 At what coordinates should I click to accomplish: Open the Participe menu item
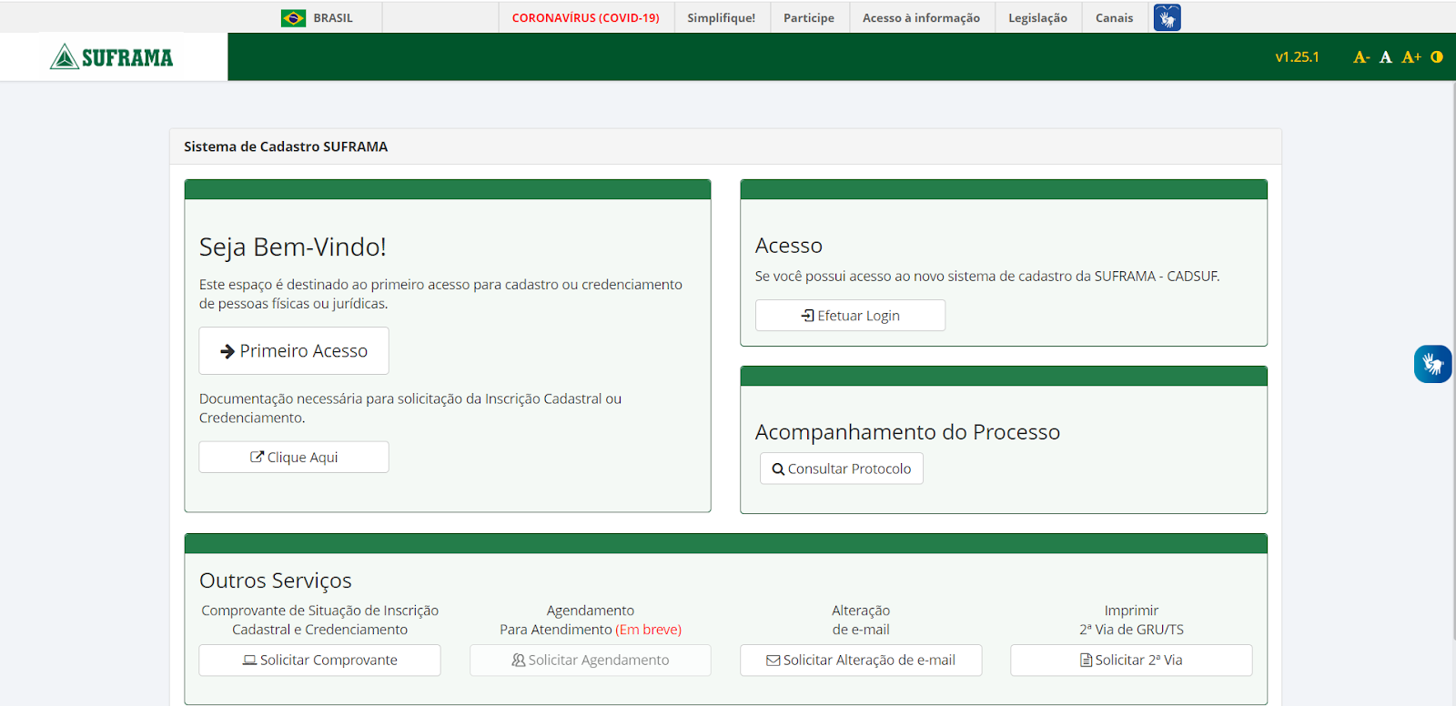809,18
